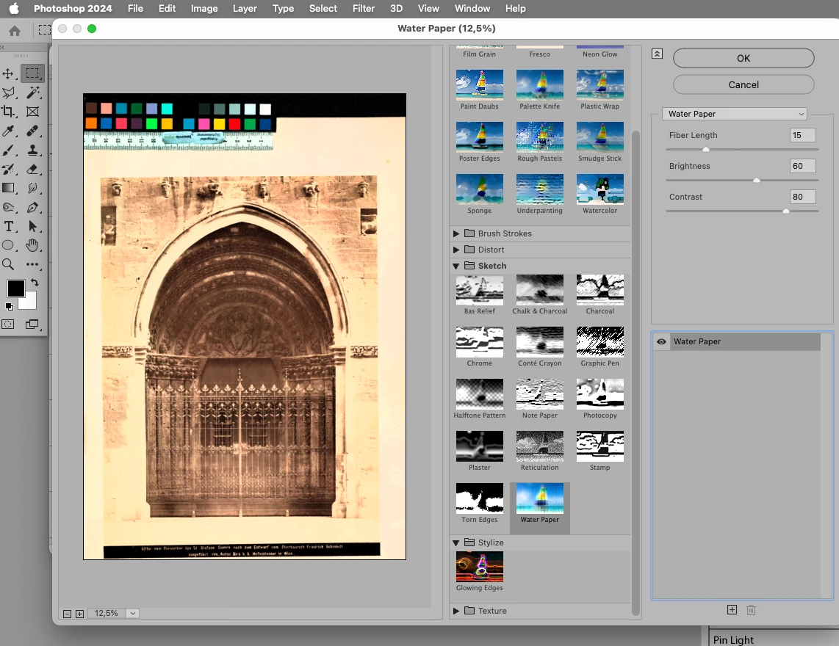Choose the Crop tool
The width and height of the screenshot is (839, 646).
click(x=9, y=112)
